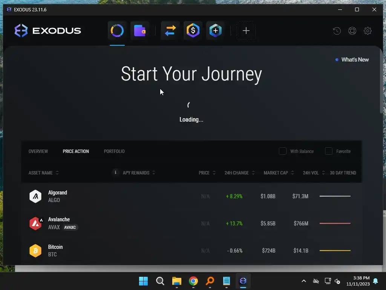This screenshot has width=386, height=290.
Task: Click the Bitcoin asset icon
Action: coord(35,251)
